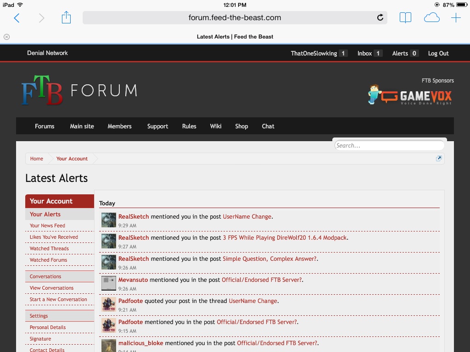The width and height of the screenshot is (470, 352).
Task: Click the open quick navigation icon
Action: click(x=439, y=159)
